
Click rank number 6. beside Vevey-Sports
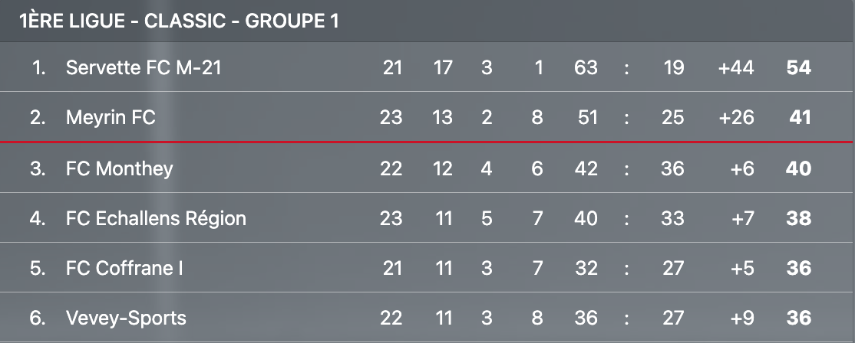pyautogui.click(x=38, y=318)
